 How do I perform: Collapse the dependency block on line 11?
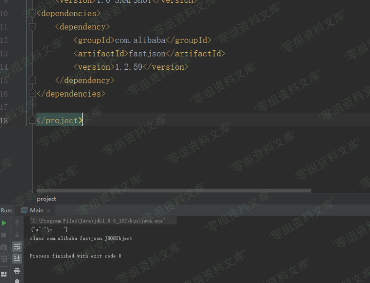[x=32, y=27]
